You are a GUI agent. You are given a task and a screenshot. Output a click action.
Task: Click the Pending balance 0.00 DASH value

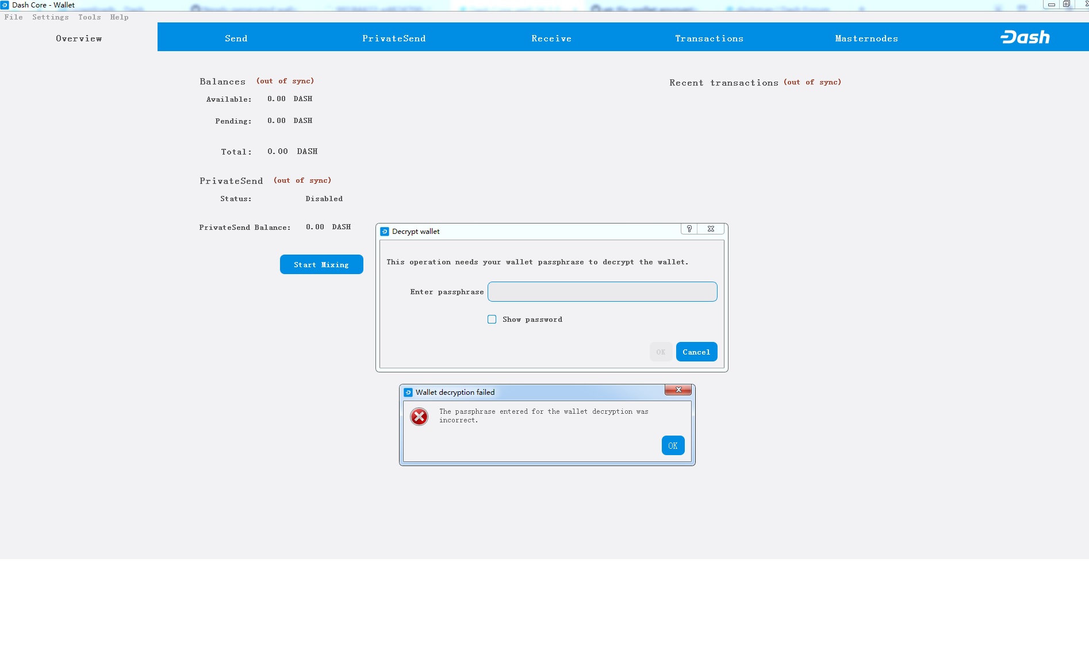point(290,121)
